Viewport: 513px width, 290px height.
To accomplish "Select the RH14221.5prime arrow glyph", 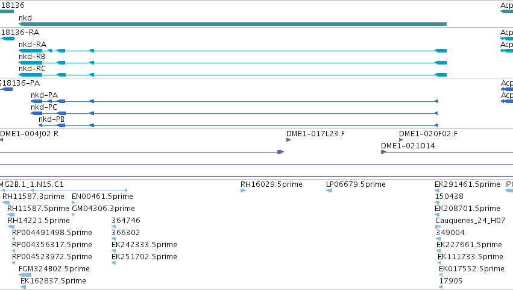I will [x=11, y=227].
